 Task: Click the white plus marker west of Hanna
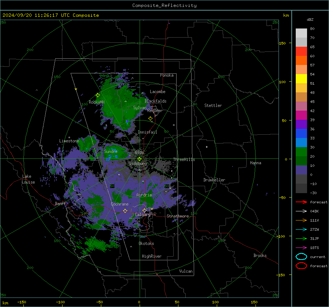click(207, 147)
